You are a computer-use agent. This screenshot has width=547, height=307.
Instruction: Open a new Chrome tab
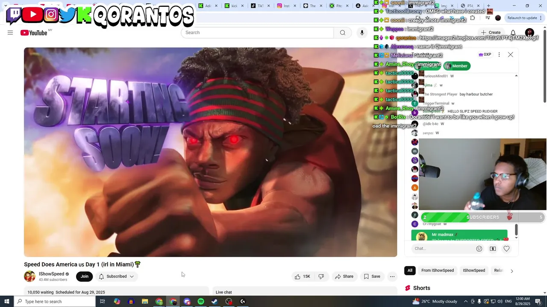[x=488, y=6]
